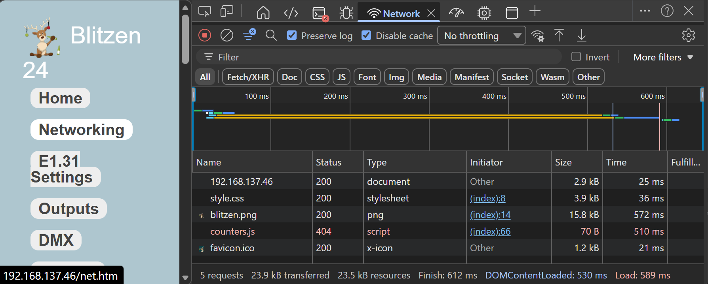Open the more tools plus button

(535, 11)
